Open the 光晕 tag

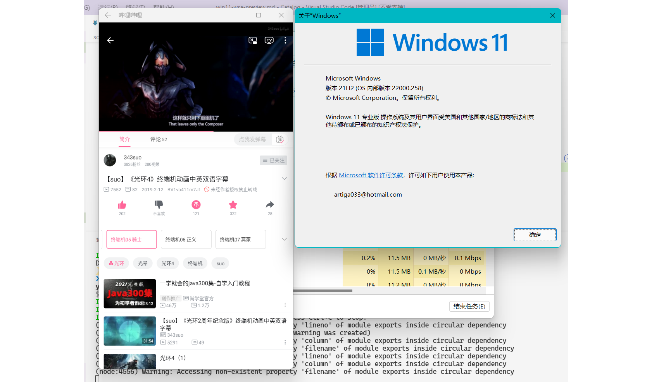pyautogui.click(x=143, y=263)
